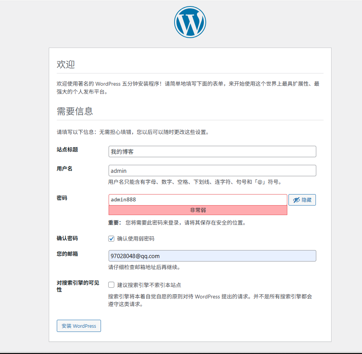Click the 站点标题 field label
The width and height of the screenshot is (362, 354).
(67, 150)
